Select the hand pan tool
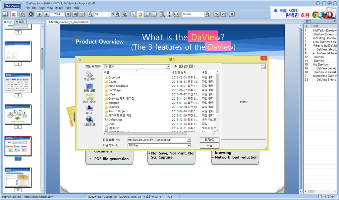Viewport: 339px width, 200px height. 140,14
